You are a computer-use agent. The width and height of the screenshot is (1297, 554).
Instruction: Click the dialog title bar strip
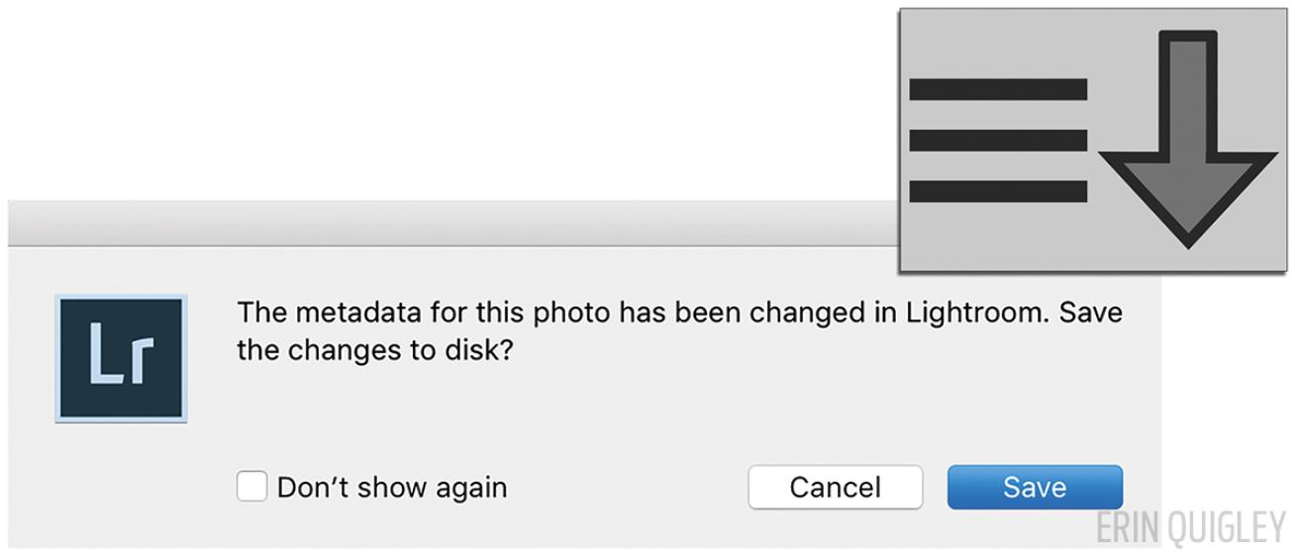[x=446, y=223]
